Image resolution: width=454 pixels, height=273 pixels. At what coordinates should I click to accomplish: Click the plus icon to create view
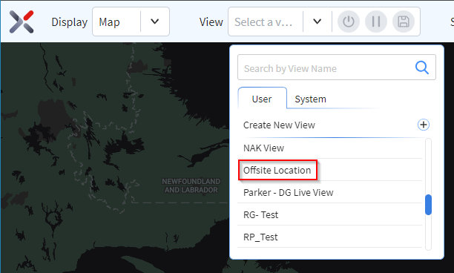pos(424,125)
